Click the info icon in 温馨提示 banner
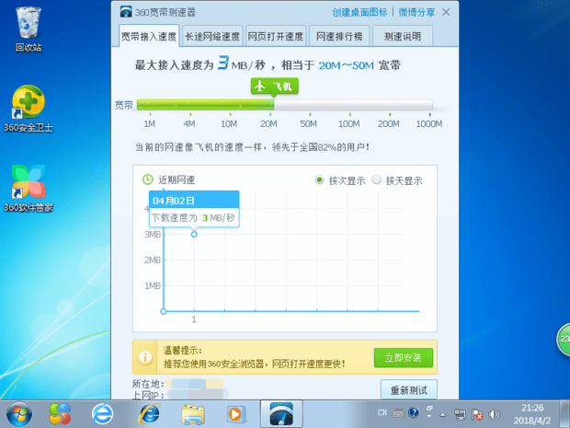Screen dimensions: 570x428 pos(145,357)
